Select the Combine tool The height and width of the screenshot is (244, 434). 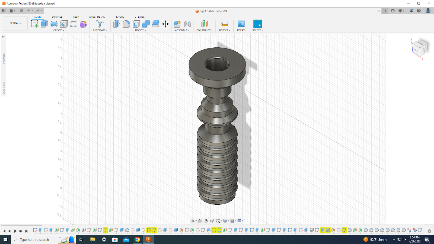coord(146,24)
